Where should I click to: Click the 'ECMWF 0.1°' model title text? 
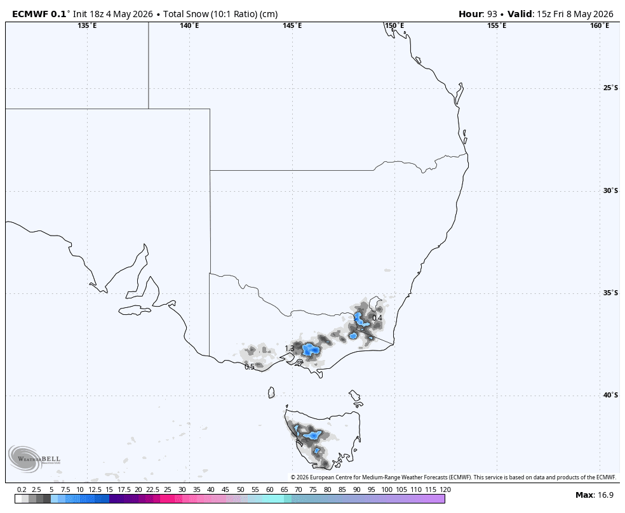(x=41, y=14)
